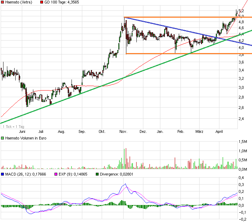Screen dimensions: 252x222
Task: Click the blue MACD legend swatch
Action: [2, 174]
